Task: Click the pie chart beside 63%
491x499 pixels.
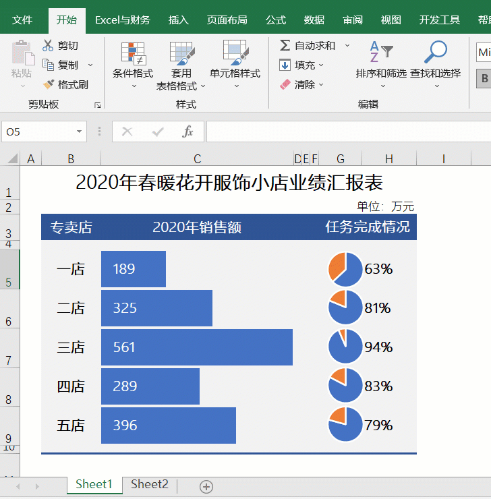Action: tap(345, 269)
